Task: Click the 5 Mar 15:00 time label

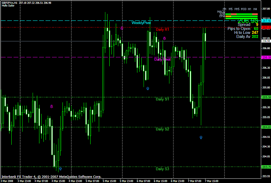Action: [x=110, y=181]
